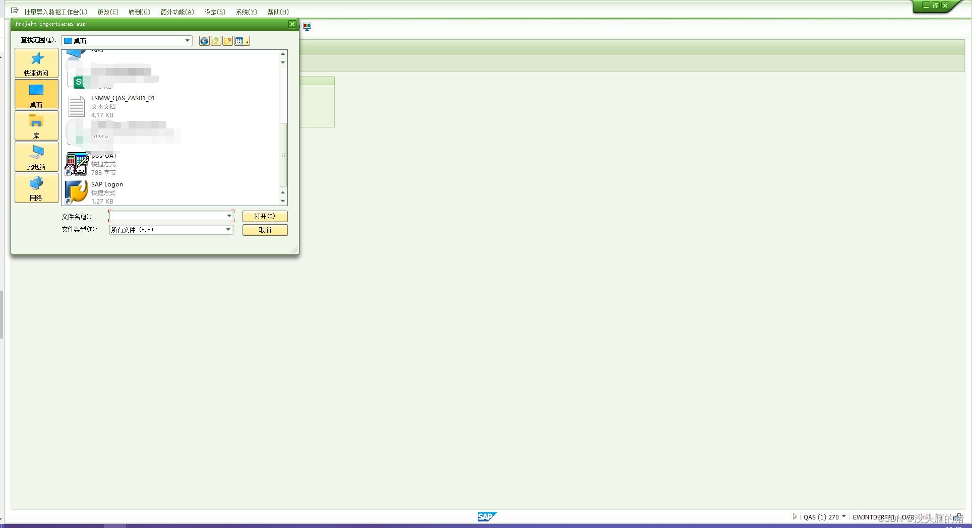Select the Desktop (桌面) sidebar location
The image size is (972, 528).
36,95
